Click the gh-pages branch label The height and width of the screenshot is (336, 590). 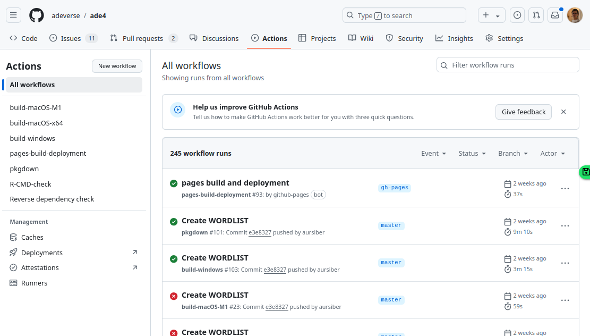click(x=395, y=188)
